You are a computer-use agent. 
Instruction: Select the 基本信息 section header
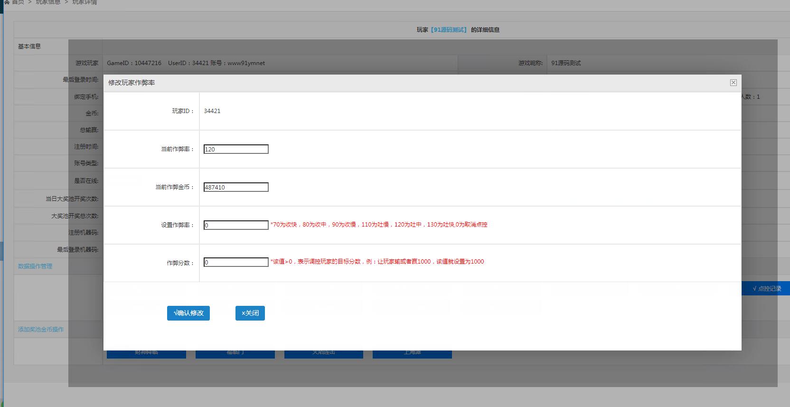pyautogui.click(x=29, y=47)
